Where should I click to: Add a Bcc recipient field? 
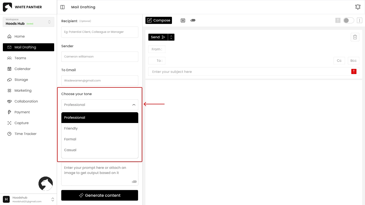[x=353, y=61]
